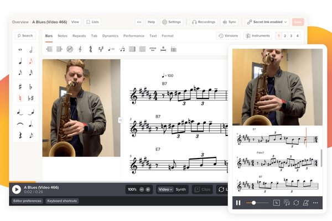Insert bar before selection
The image size is (332, 221).
49,49
